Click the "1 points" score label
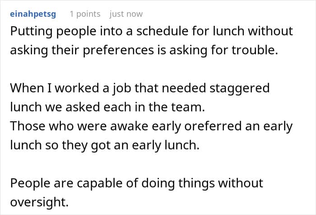This screenshot has height=215, width=316. [86, 14]
